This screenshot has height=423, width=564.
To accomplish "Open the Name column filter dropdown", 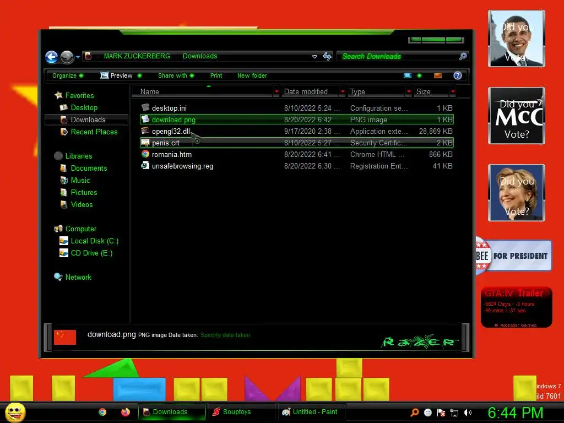I will click(276, 92).
